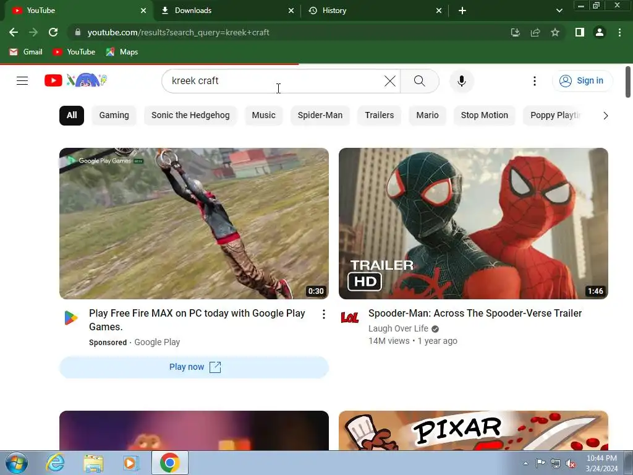
Task: Clear the search box with X icon
Action: (390, 81)
